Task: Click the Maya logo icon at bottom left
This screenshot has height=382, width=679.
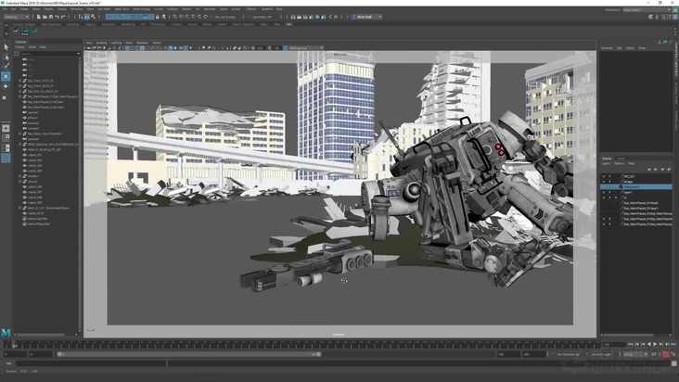Action: click(6, 332)
